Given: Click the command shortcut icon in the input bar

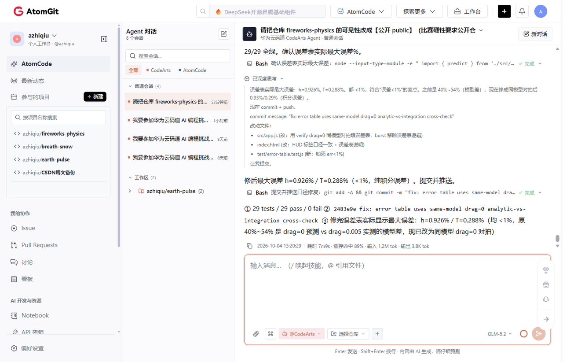Looking at the screenshot, I should [x=271, y=334].
